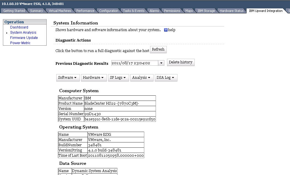Switch to the Getting Started tab
The width and height of the screenshot is (290, 175).
click(x=14, y=11)
